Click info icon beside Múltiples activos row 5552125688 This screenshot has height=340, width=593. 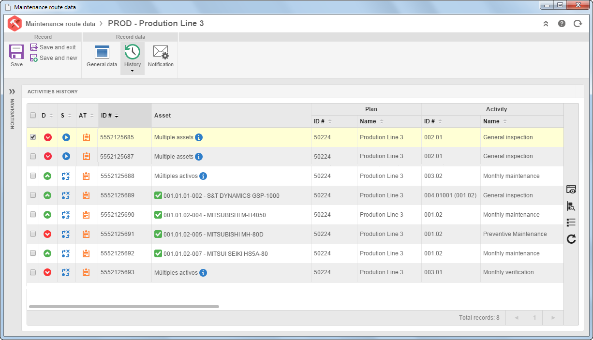point(203,176)
